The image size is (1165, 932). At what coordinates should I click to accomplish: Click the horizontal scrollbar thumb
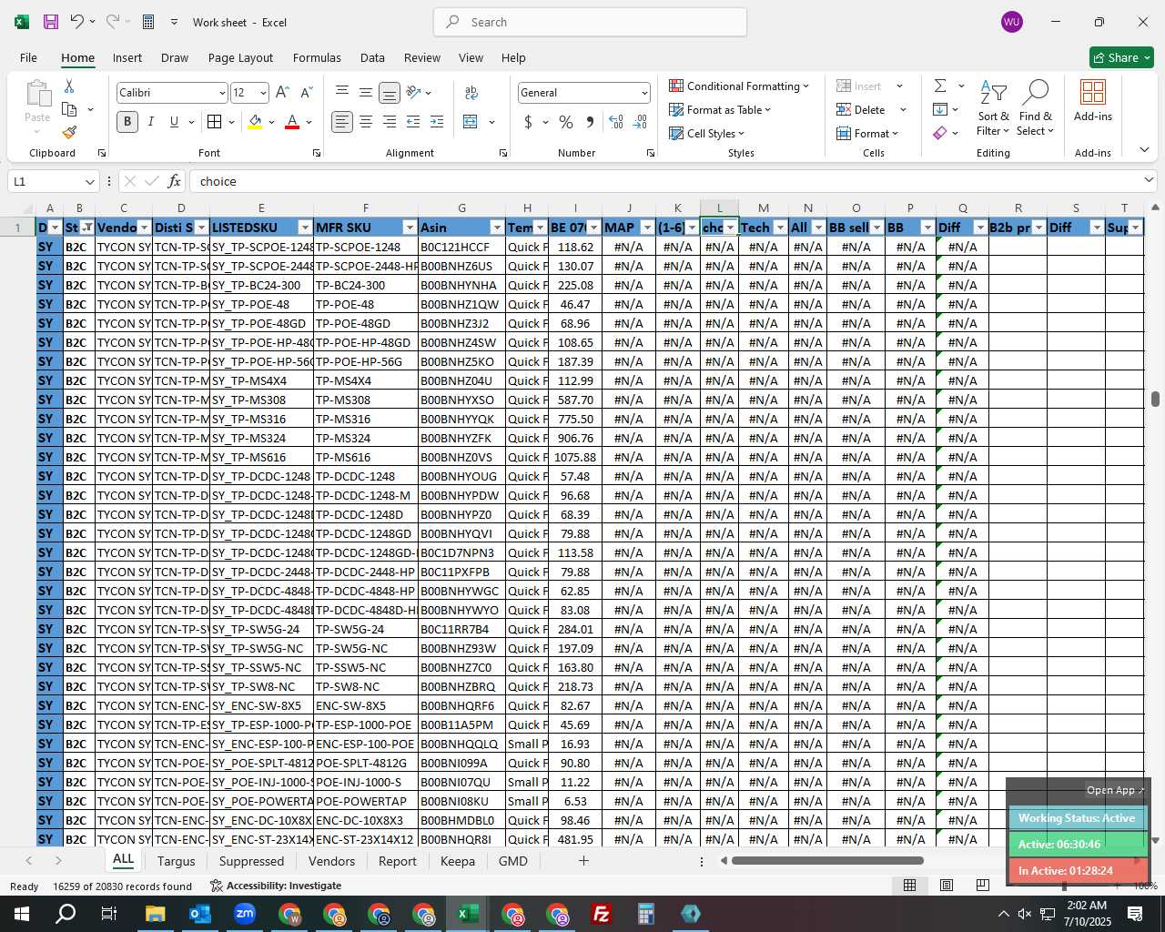pyautogui.click(x=827, y=861)
